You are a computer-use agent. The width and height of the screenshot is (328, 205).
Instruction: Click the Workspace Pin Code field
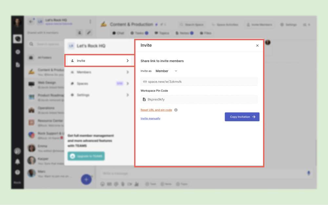tap(199, 99)
